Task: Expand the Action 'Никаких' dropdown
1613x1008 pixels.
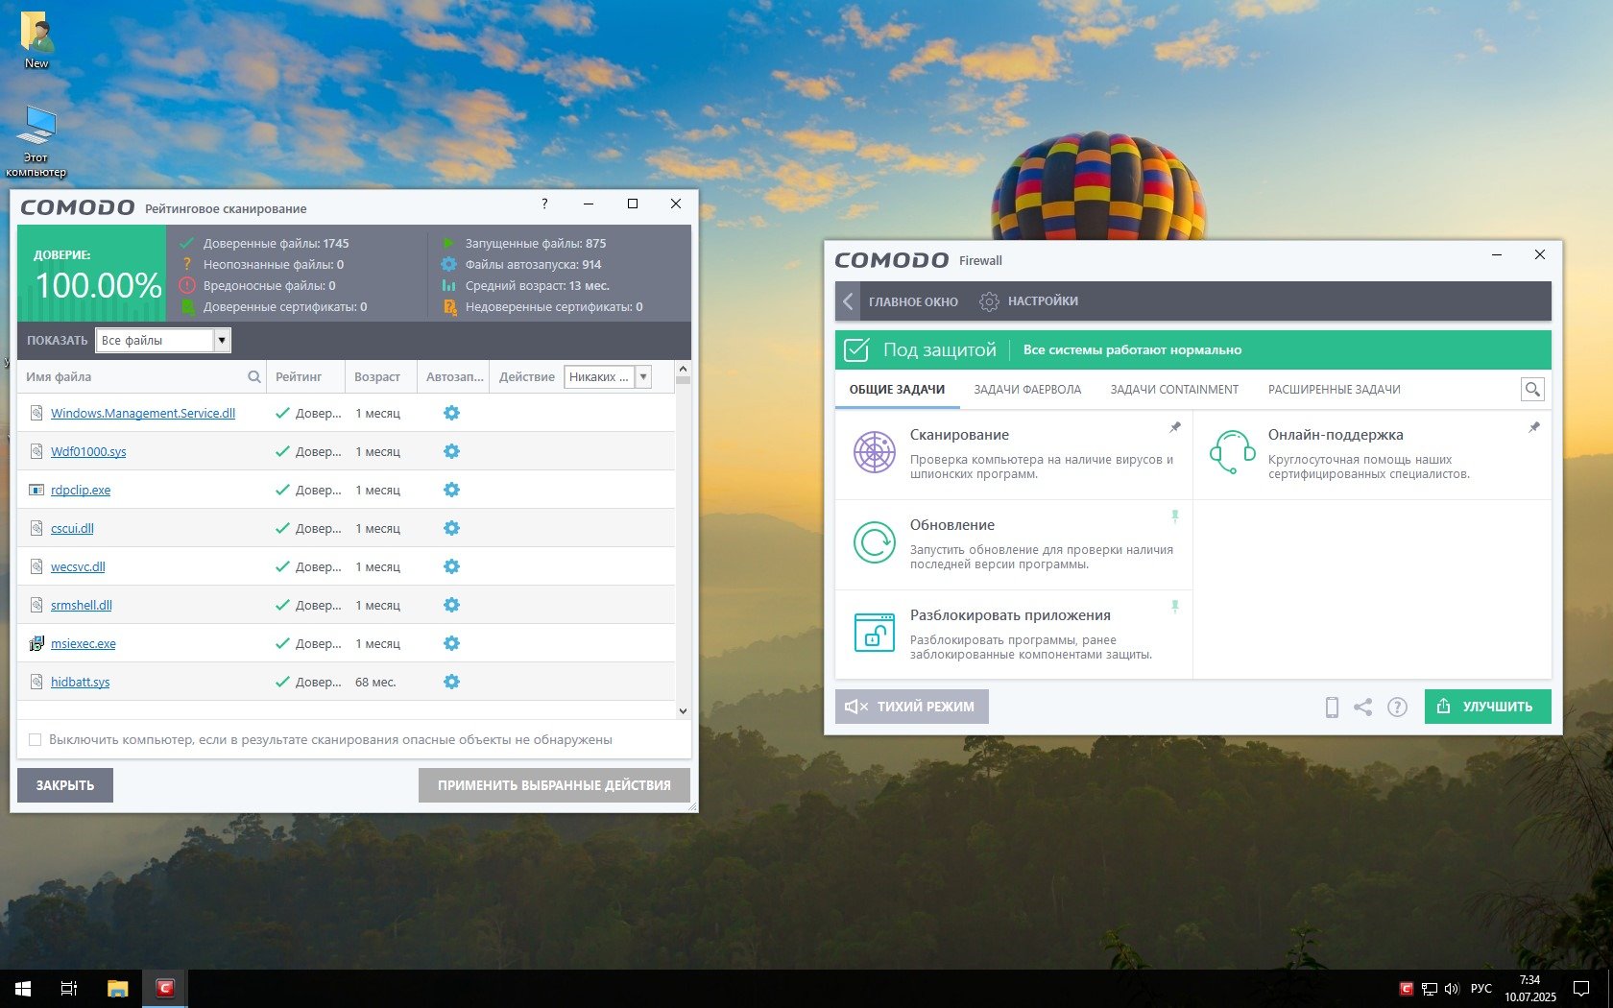Action: click(x=643, y=377)
